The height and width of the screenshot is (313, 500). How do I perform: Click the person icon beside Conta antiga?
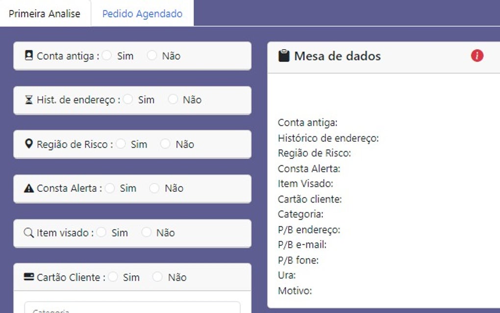coord(29,55)
